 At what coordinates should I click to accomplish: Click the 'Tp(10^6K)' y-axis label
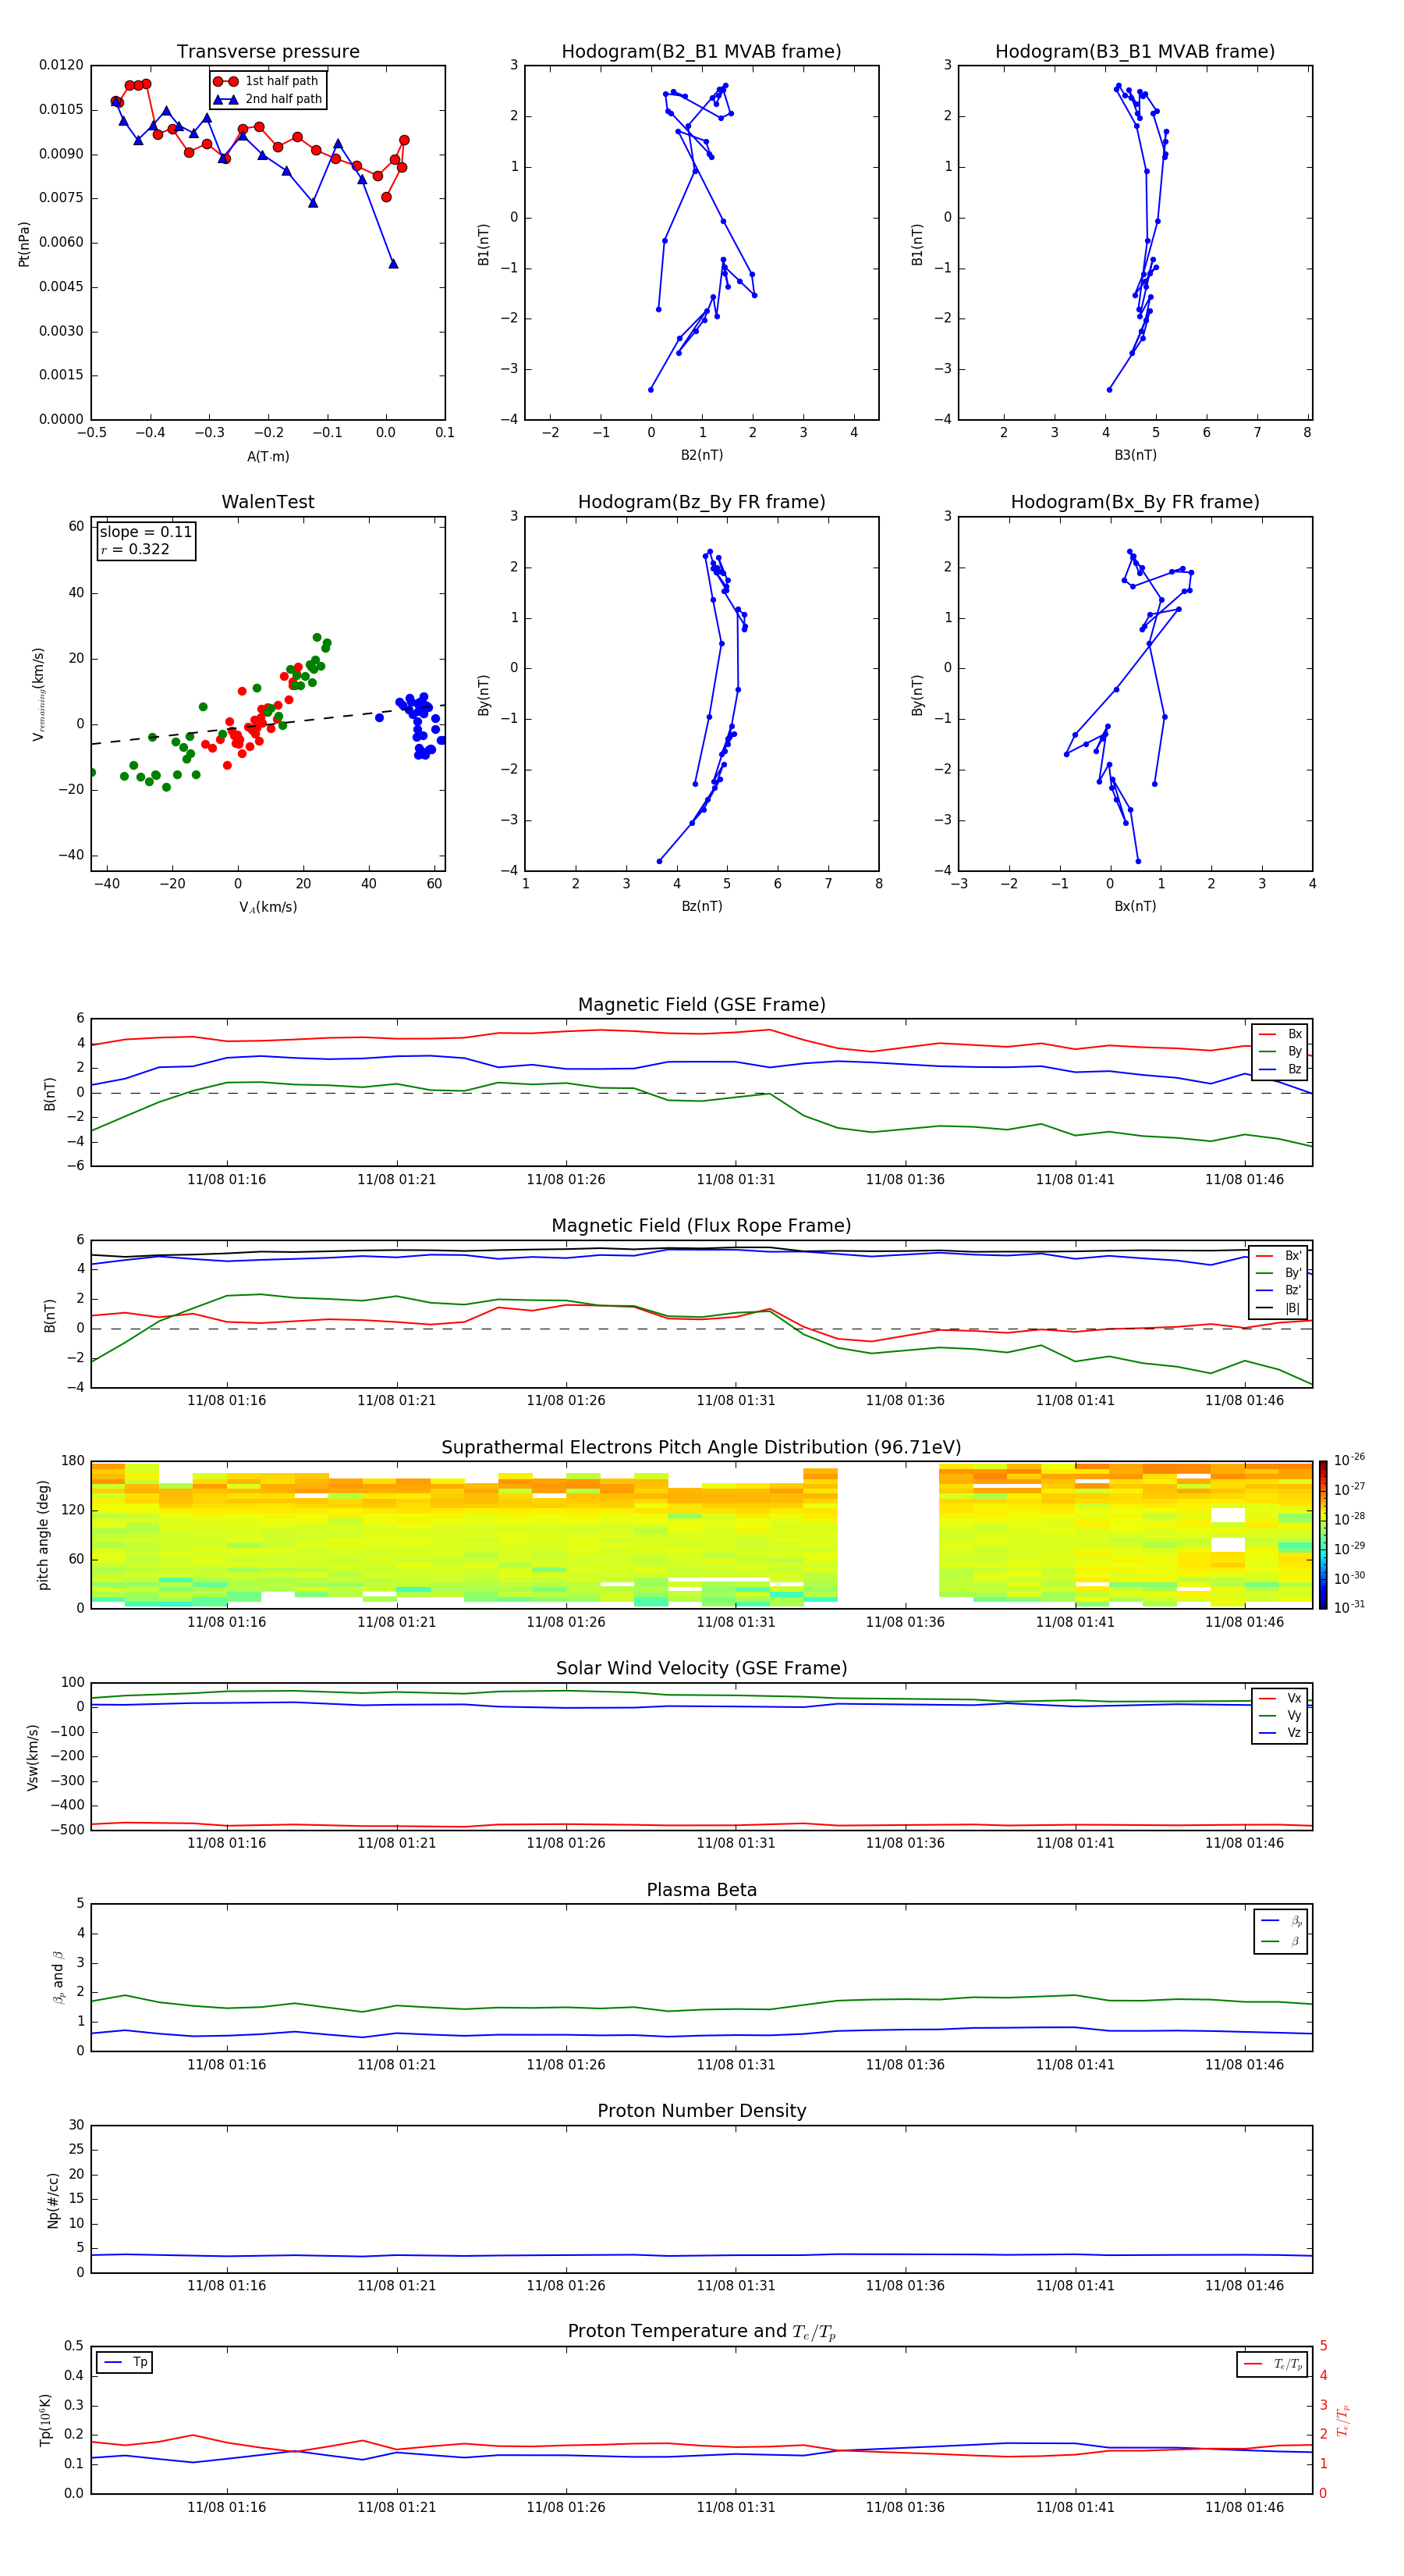[45, 2420]
